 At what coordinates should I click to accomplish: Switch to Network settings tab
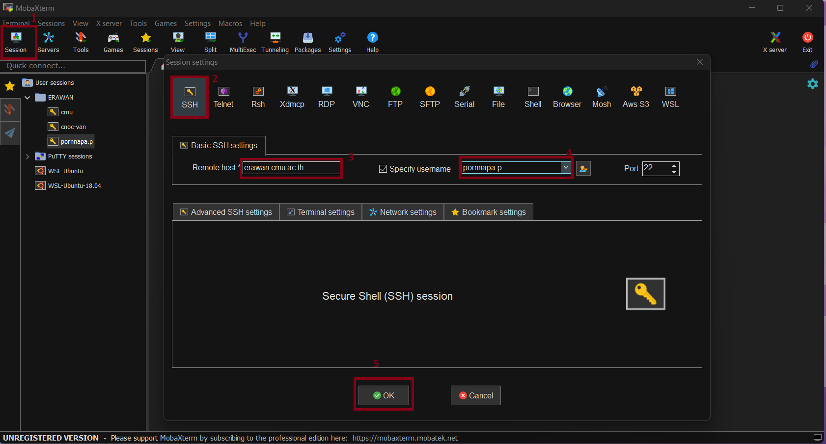(403, 212)
